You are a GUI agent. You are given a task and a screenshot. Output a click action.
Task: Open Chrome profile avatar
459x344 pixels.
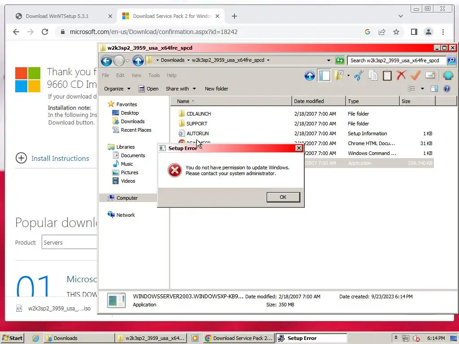428,32
